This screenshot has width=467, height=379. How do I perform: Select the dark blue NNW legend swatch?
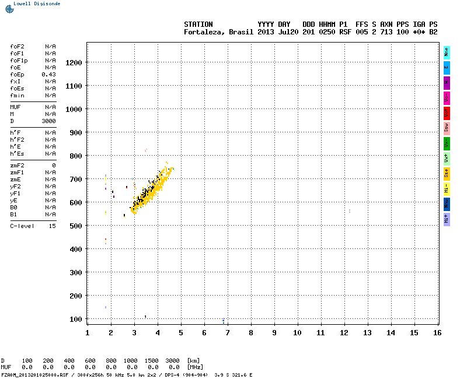pos(447,205)
